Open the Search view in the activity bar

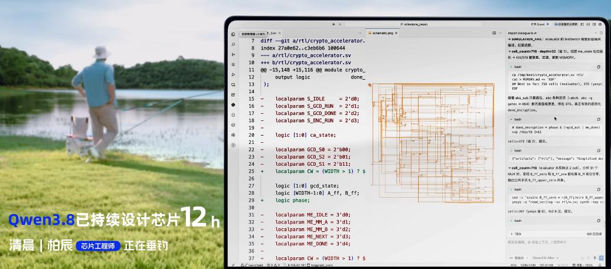[233, 44]
